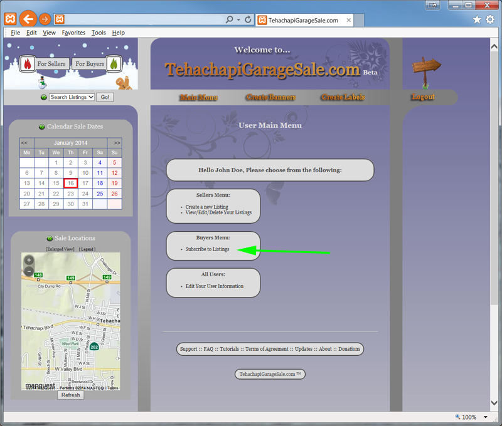
Task: Click View/Edit/Delete Your Listings link
Action: point(218,212)
